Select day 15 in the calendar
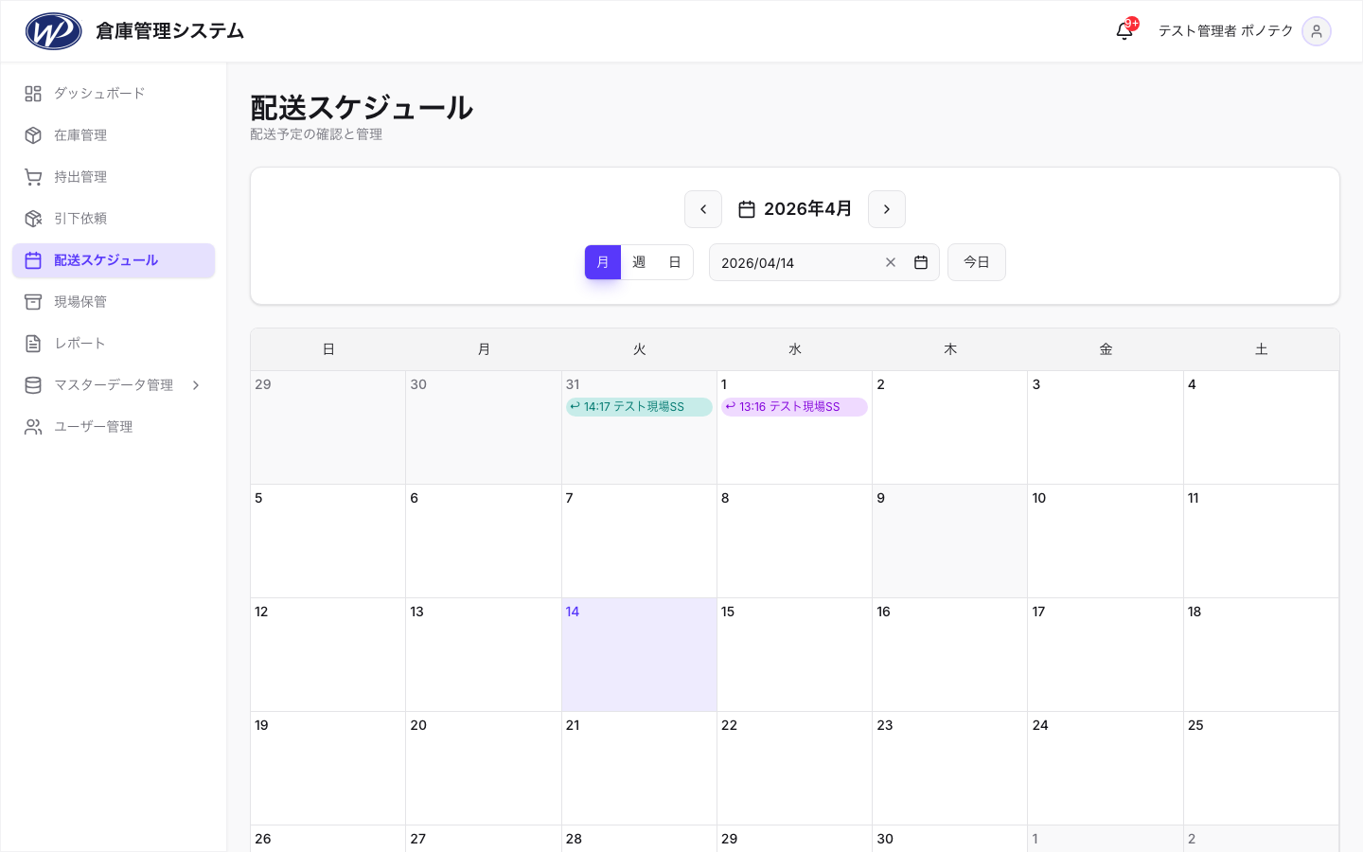 (x=794, y=655)
